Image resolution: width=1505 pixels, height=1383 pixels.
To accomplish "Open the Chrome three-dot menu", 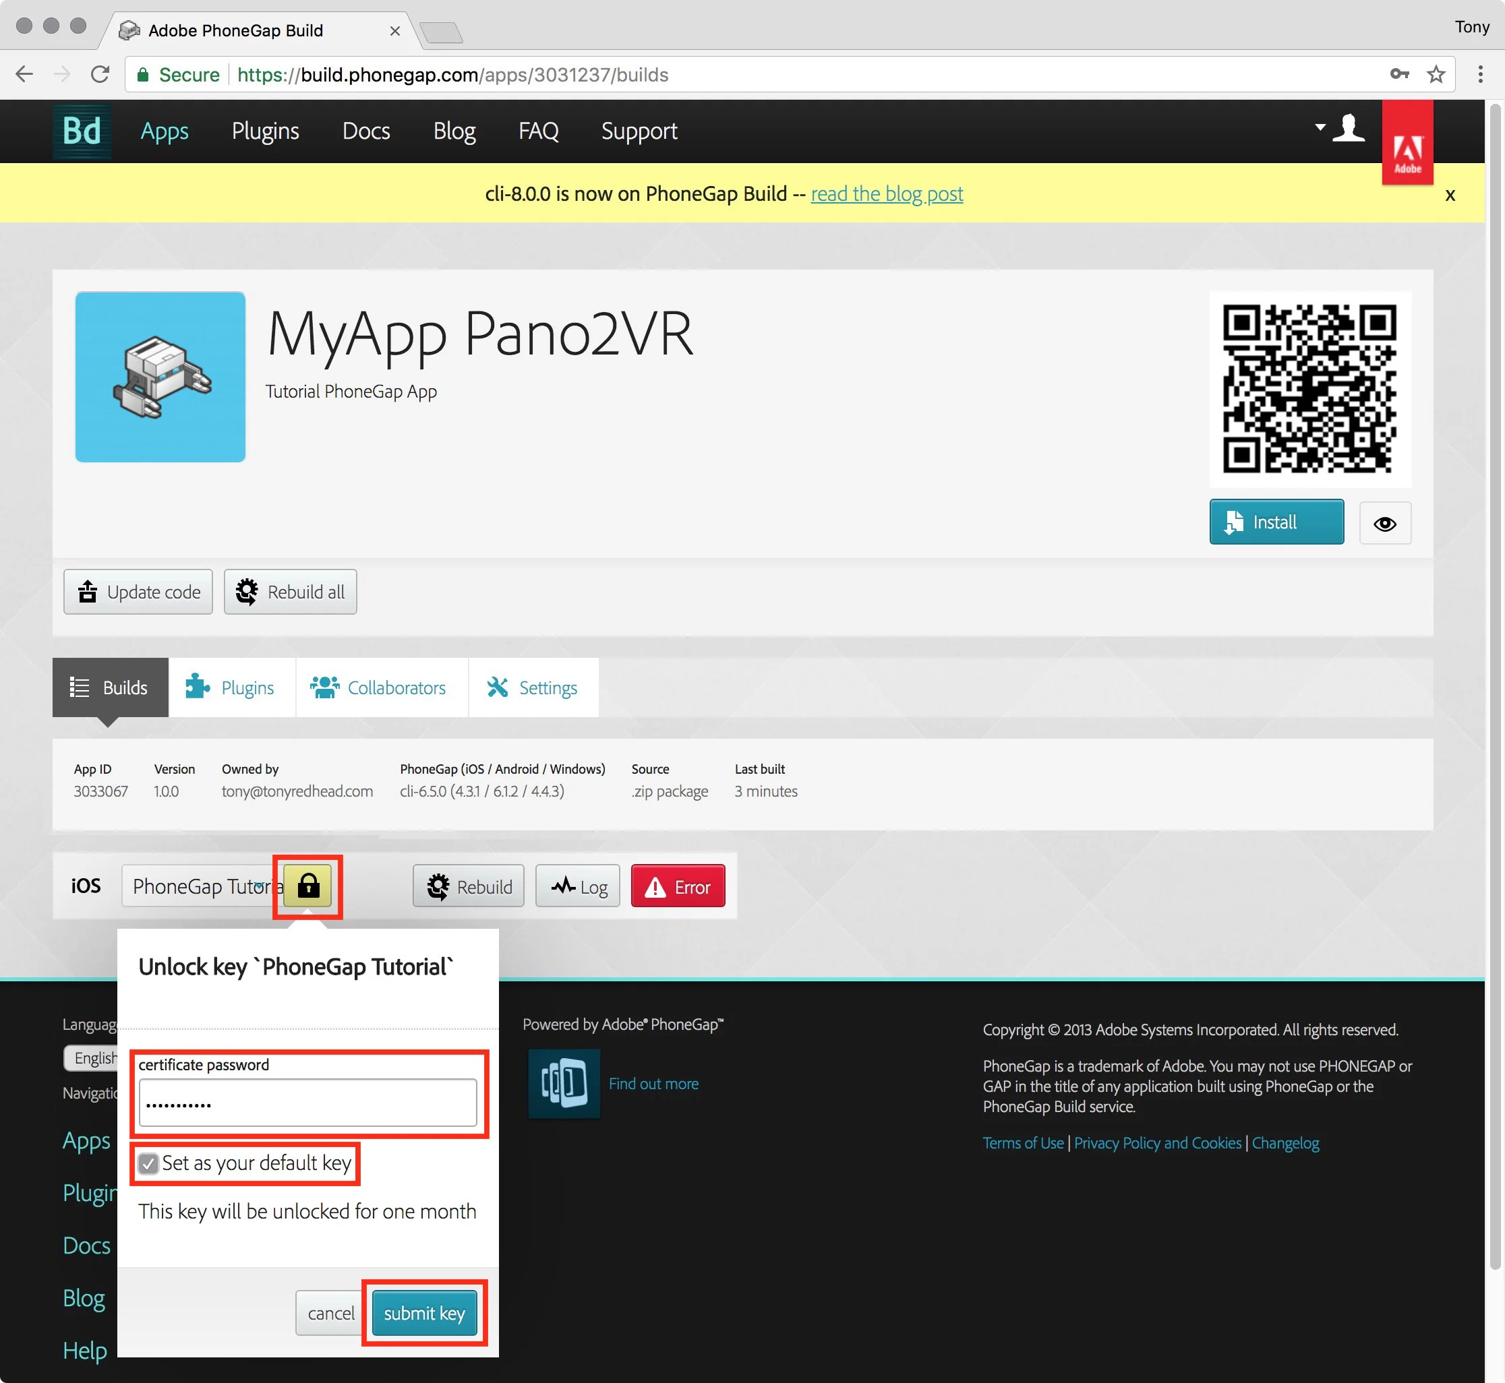I will 1479,74.
